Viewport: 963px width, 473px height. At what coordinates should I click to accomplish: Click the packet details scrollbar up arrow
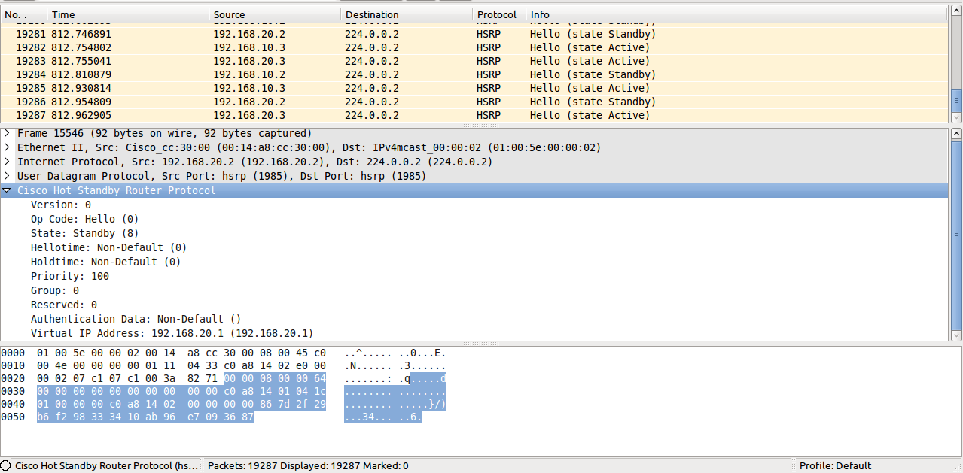956,134
